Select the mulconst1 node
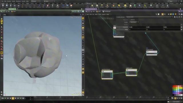The image size is (183, 103). click(152, 53)
